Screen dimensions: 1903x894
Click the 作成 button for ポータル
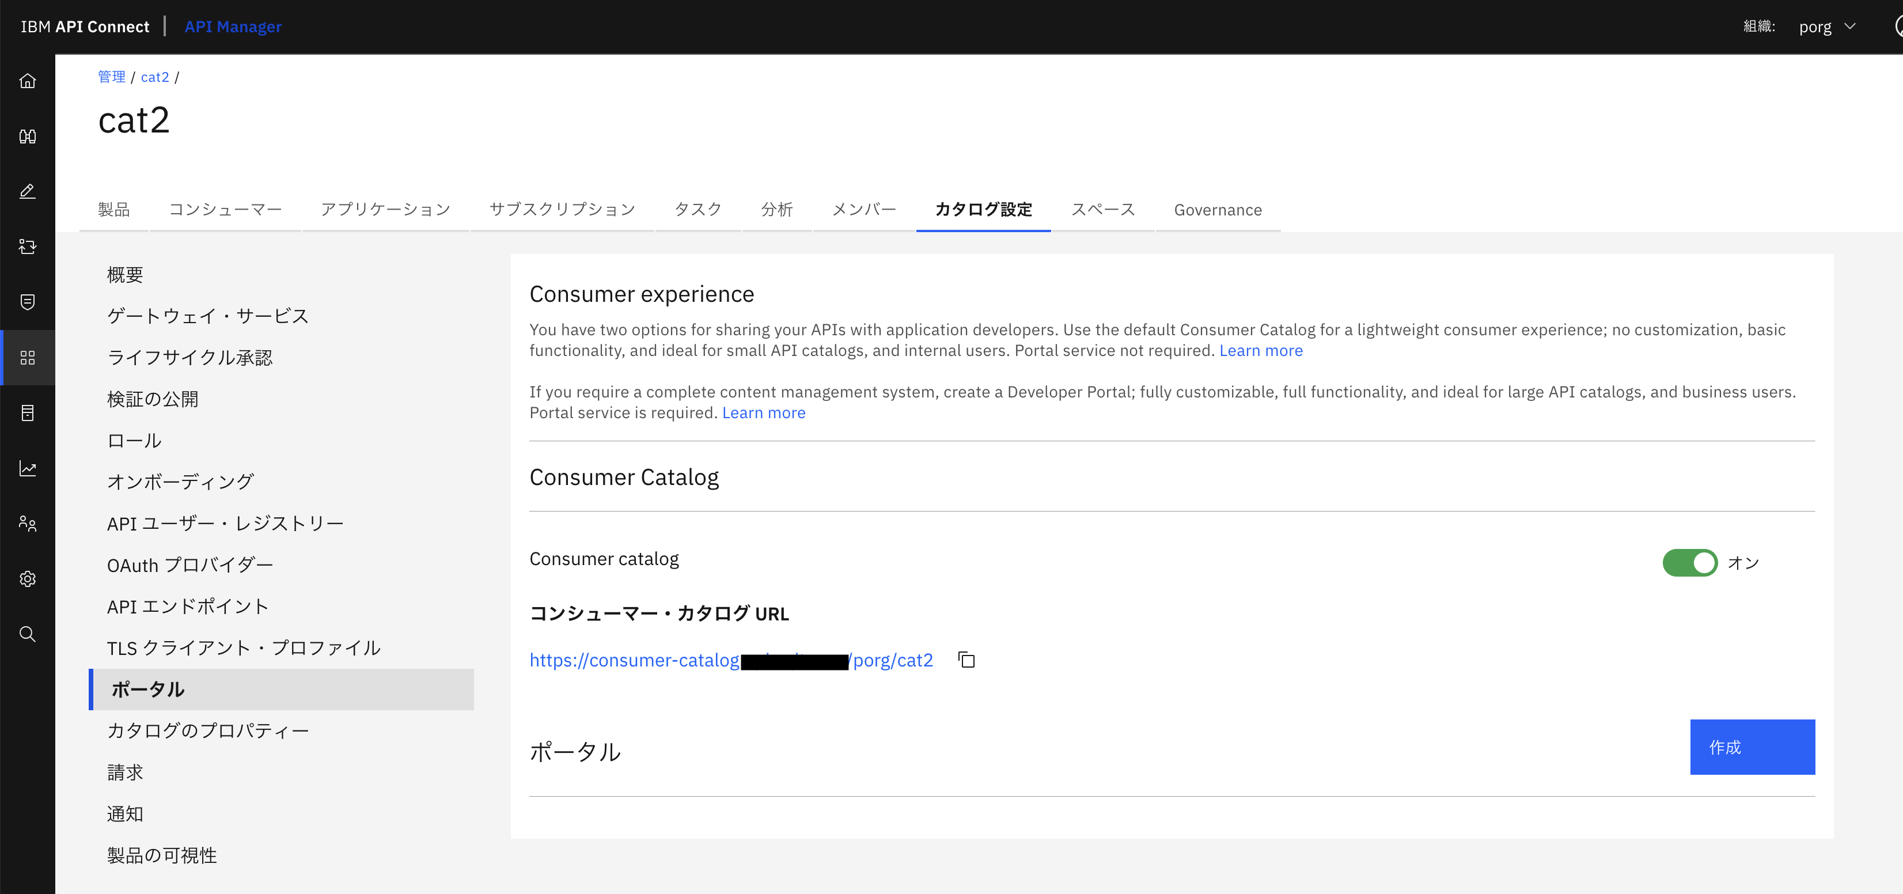pos(1752,747)
